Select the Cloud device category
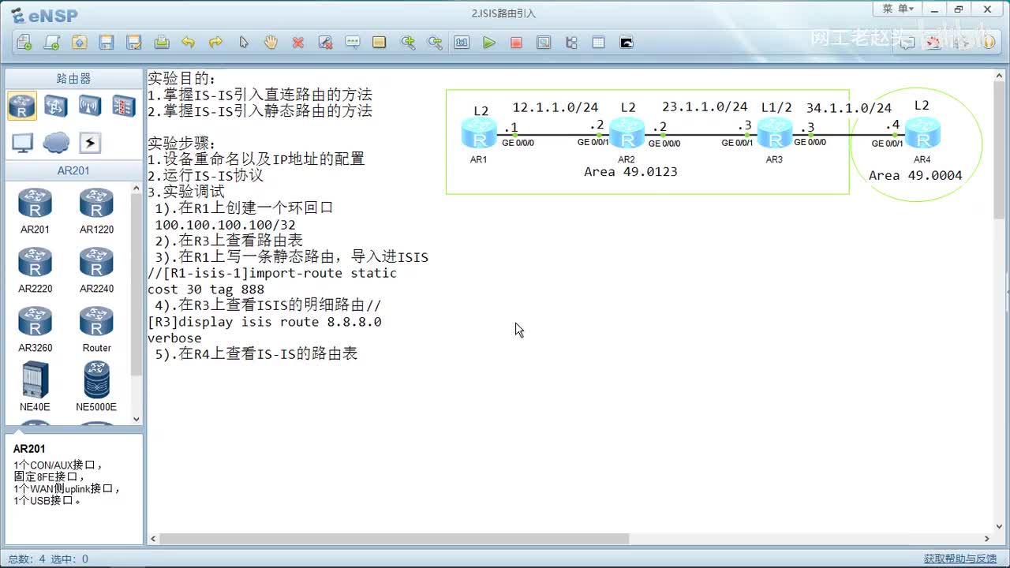 [56, 143]
